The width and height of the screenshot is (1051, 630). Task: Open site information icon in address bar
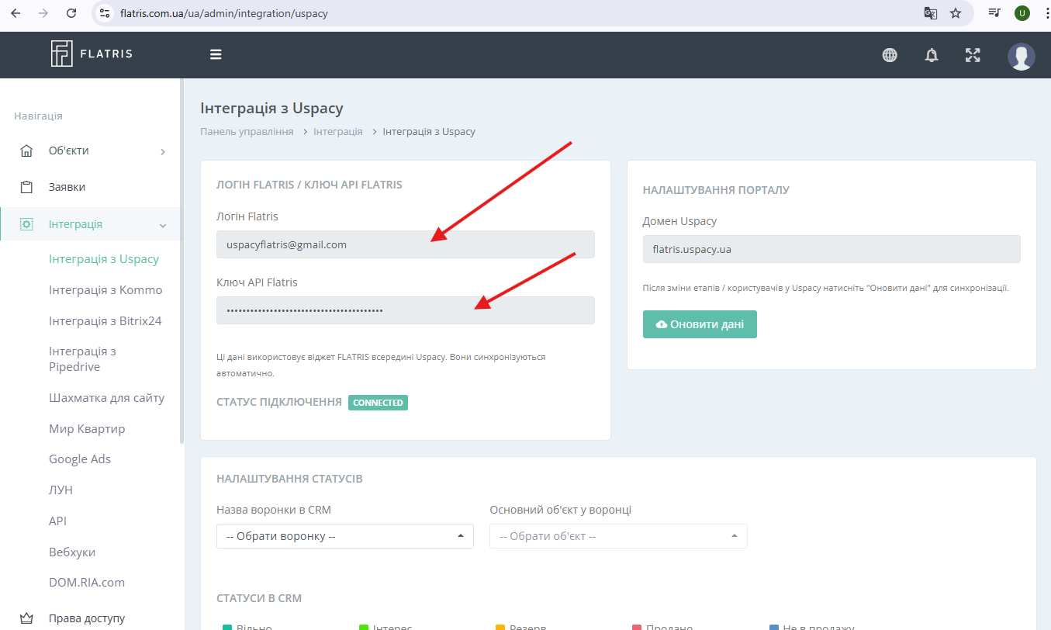[x=105, y=13]
